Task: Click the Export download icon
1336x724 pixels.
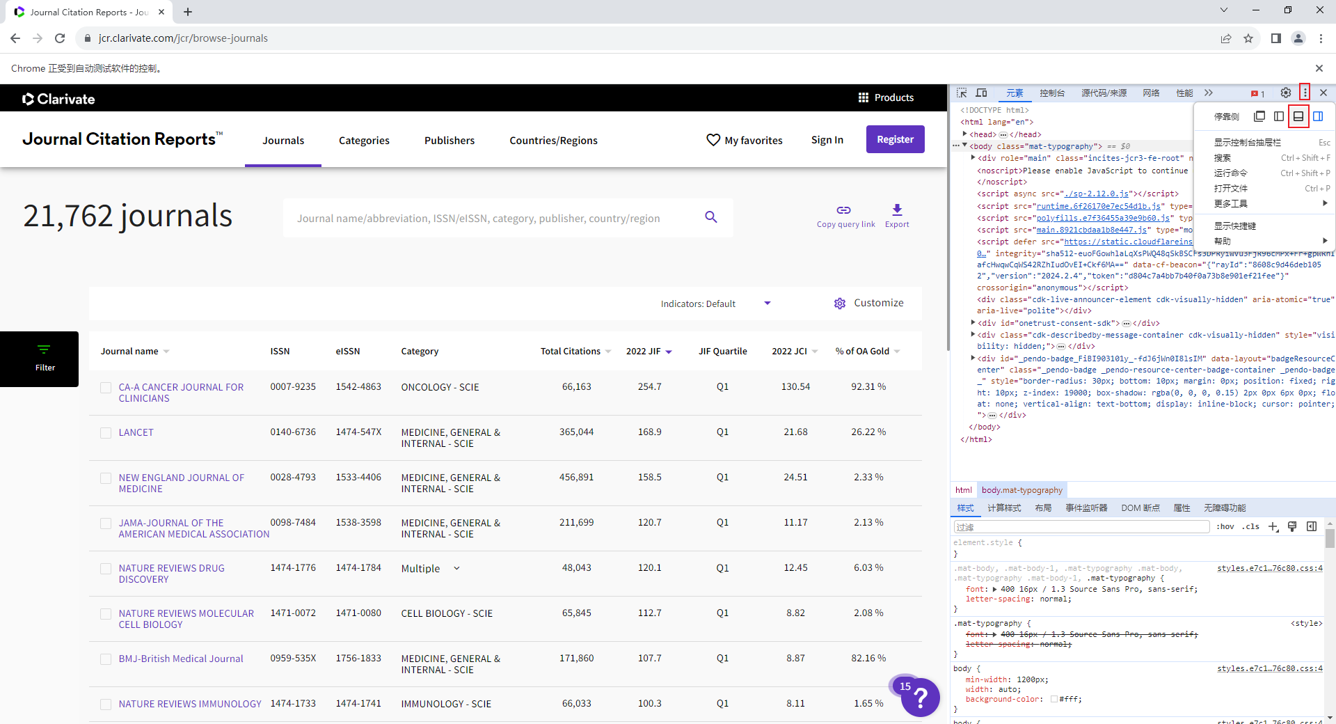Action: click(897, 210)
